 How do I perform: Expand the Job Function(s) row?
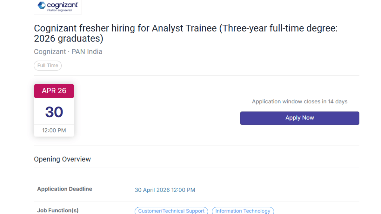click(x=58, y=210)
